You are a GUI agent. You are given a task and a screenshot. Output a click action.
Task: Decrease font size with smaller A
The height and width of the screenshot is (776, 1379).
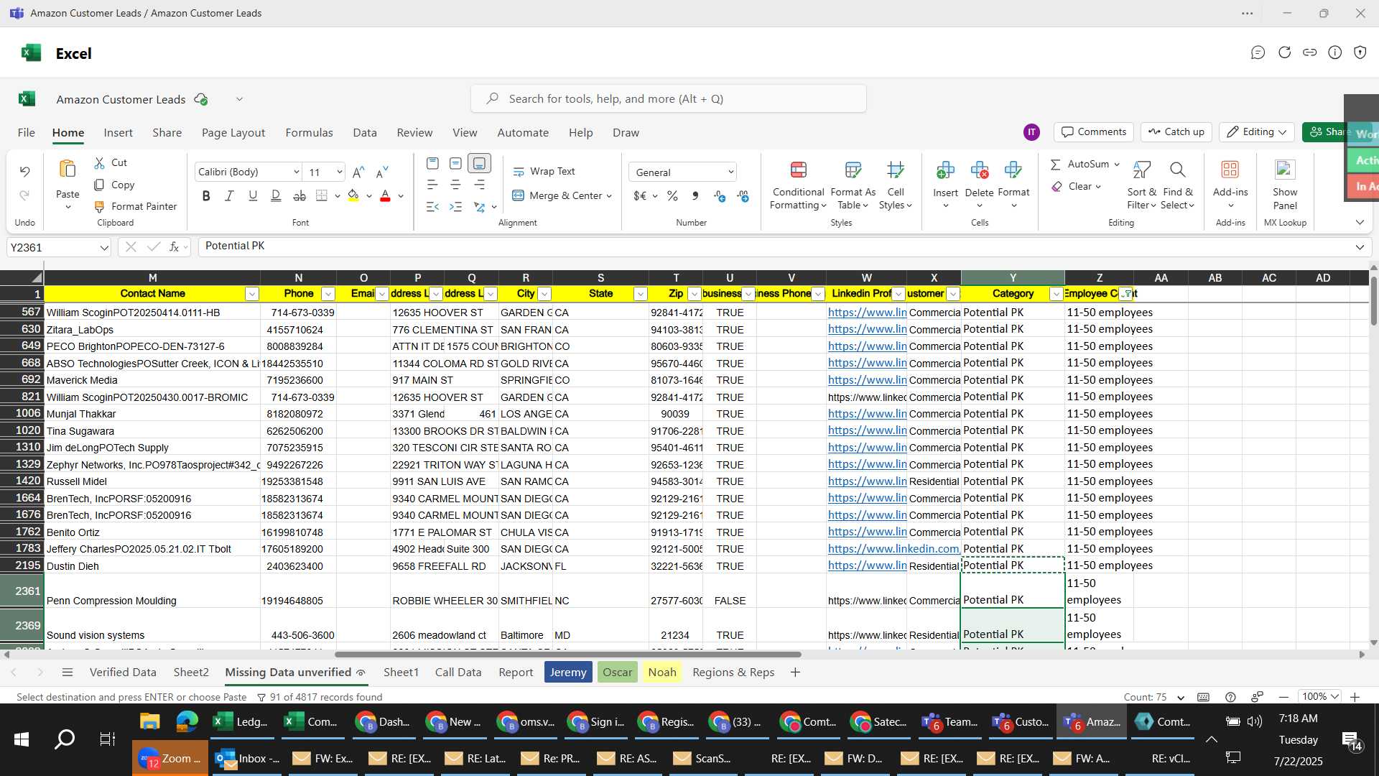point(382,172)
